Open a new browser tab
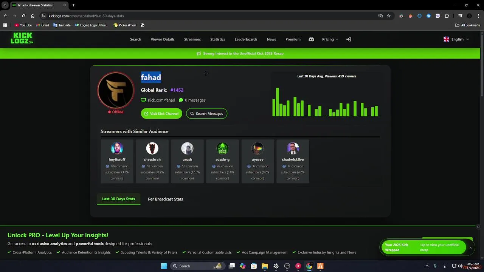484x272 pixels. click(73, 5)
